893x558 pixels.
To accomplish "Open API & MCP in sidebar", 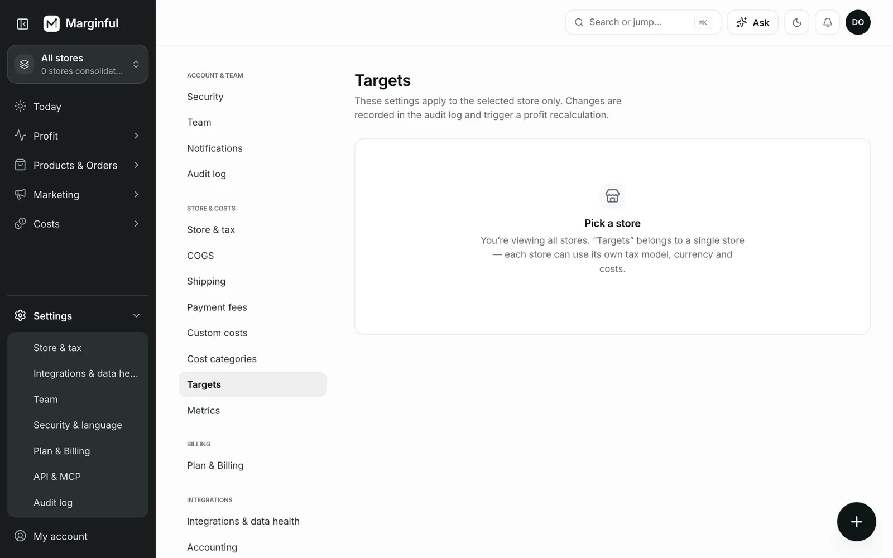I will 78,477.
